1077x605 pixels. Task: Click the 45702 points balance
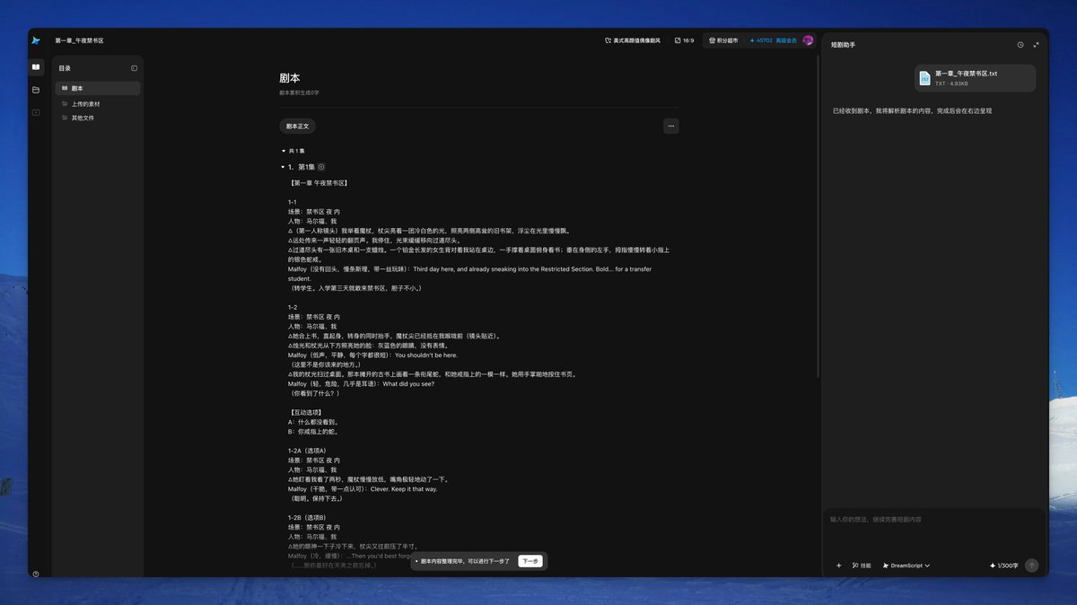pos(760,40)
